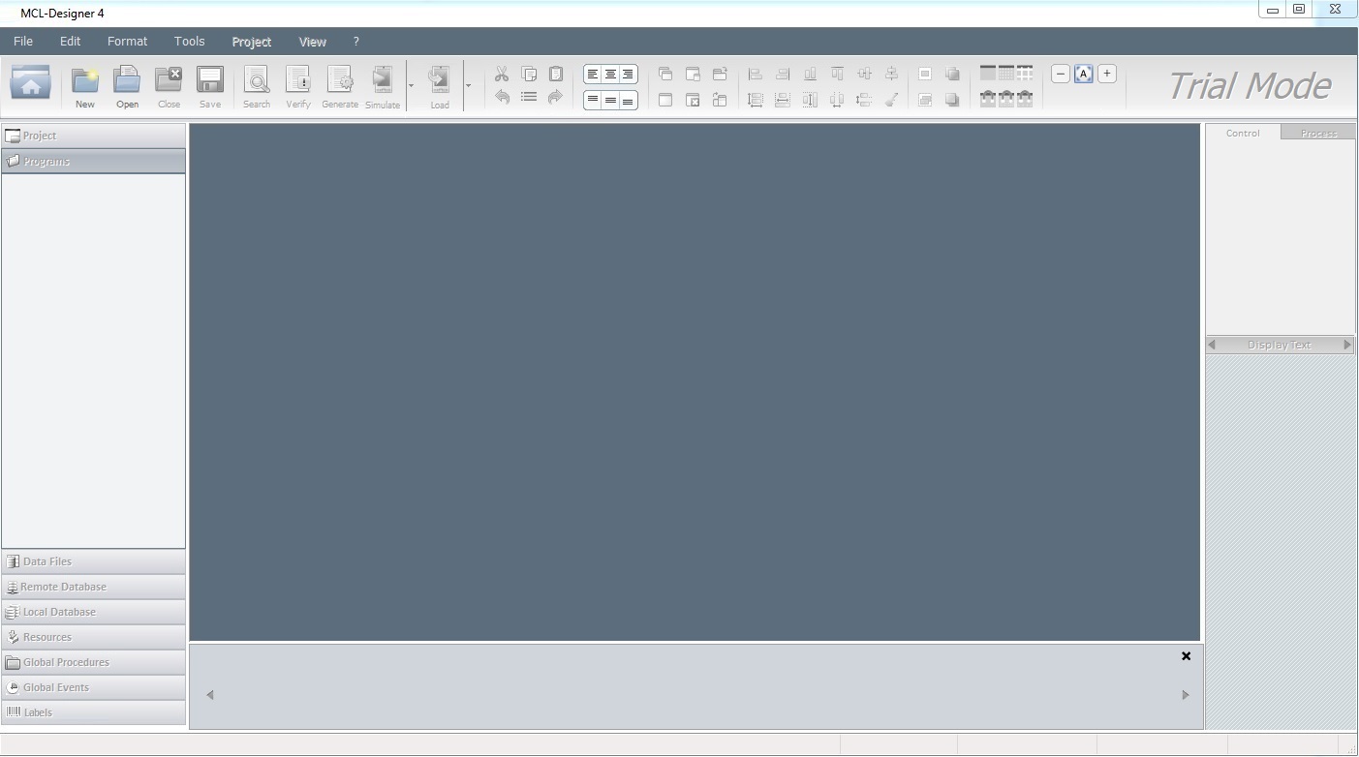
Task: Click the zoom out minus button
Action: point(1061,74)
